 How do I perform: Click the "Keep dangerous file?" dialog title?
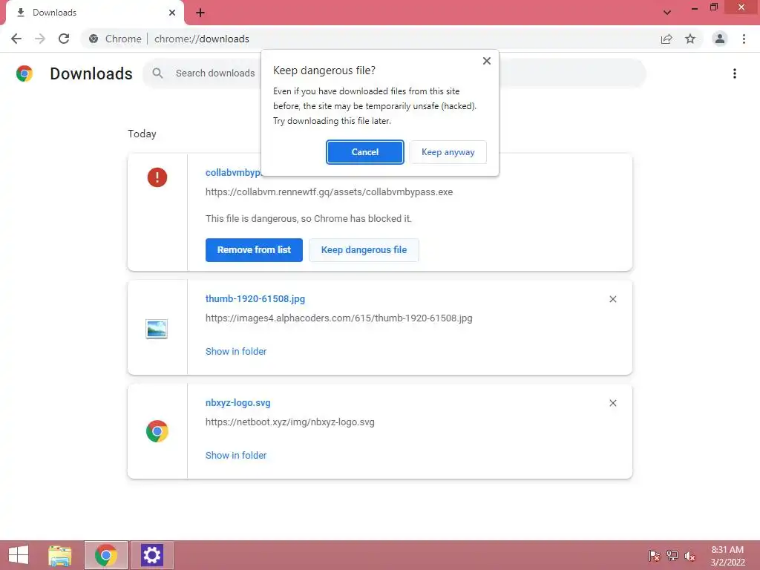click(324, 71)
